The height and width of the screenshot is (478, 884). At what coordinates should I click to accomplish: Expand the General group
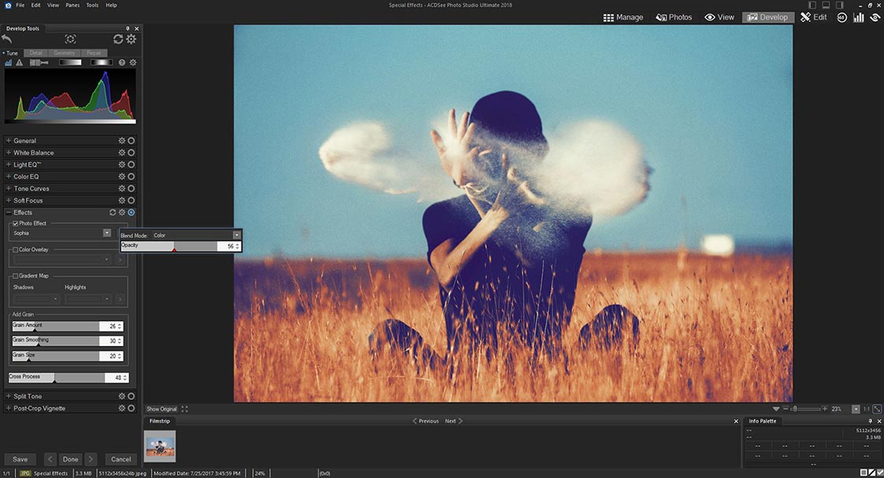[x=9, y=141]
